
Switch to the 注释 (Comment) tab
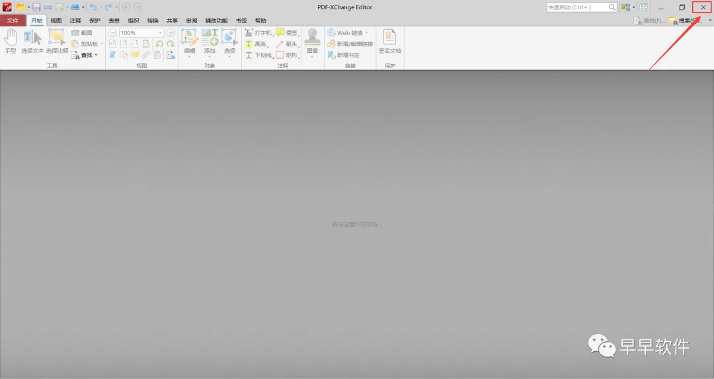tap(75, 20)
